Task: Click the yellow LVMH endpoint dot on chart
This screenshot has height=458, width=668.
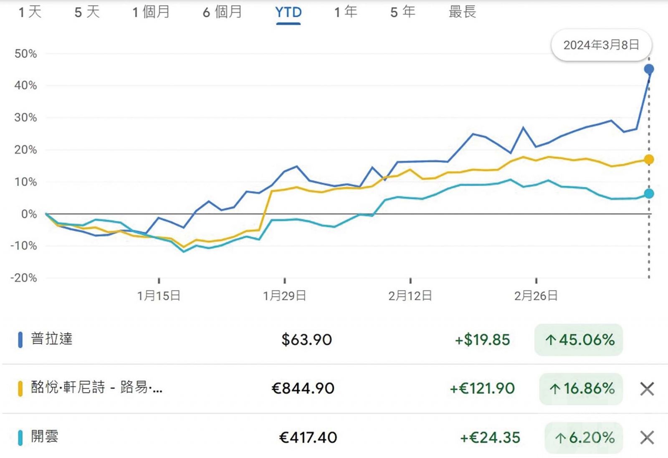Action: pyautogui.click(x=649, y=159)
